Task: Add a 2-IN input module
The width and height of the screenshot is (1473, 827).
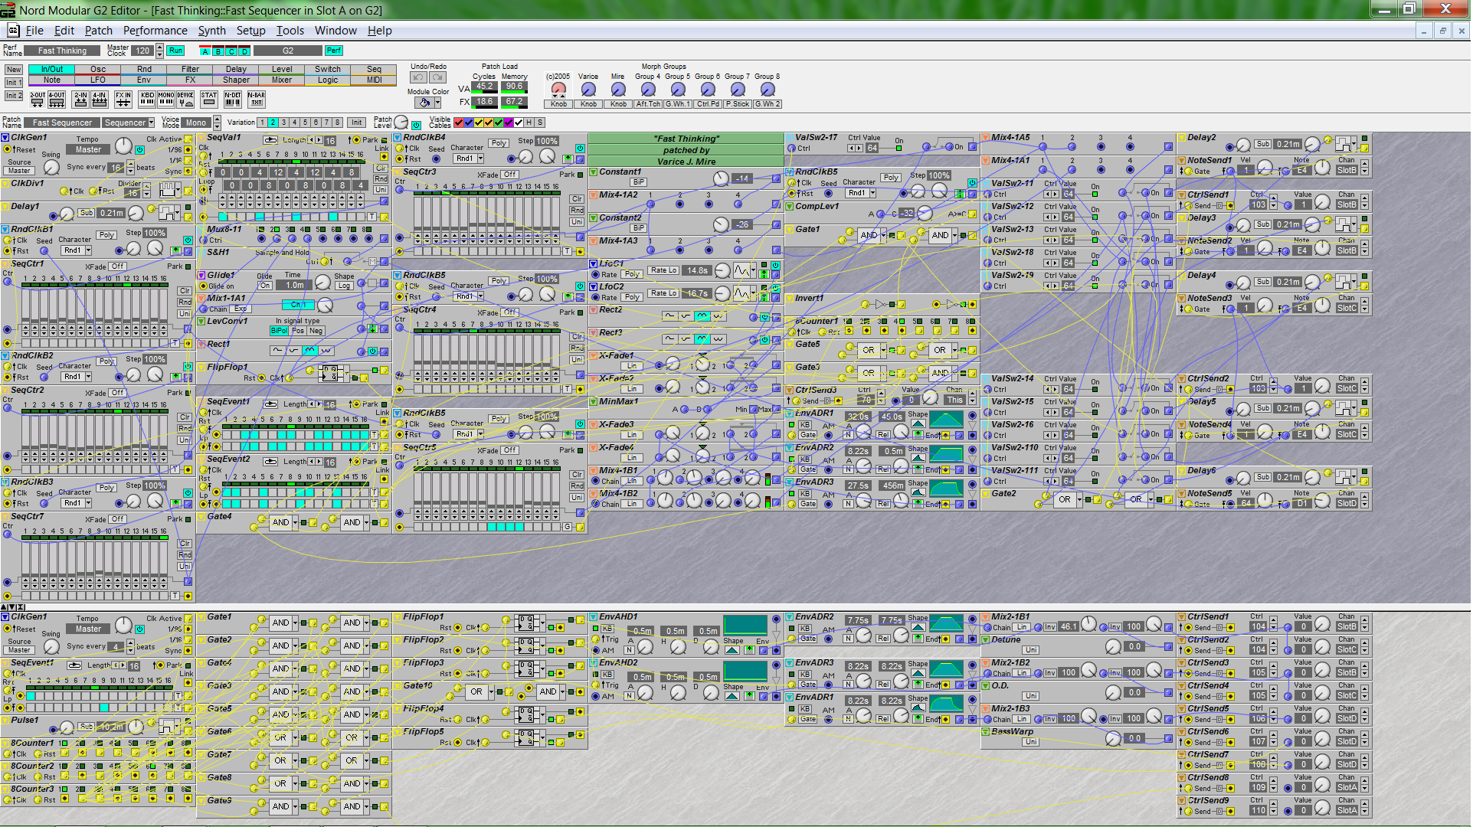Action: (x=80, y=99)
